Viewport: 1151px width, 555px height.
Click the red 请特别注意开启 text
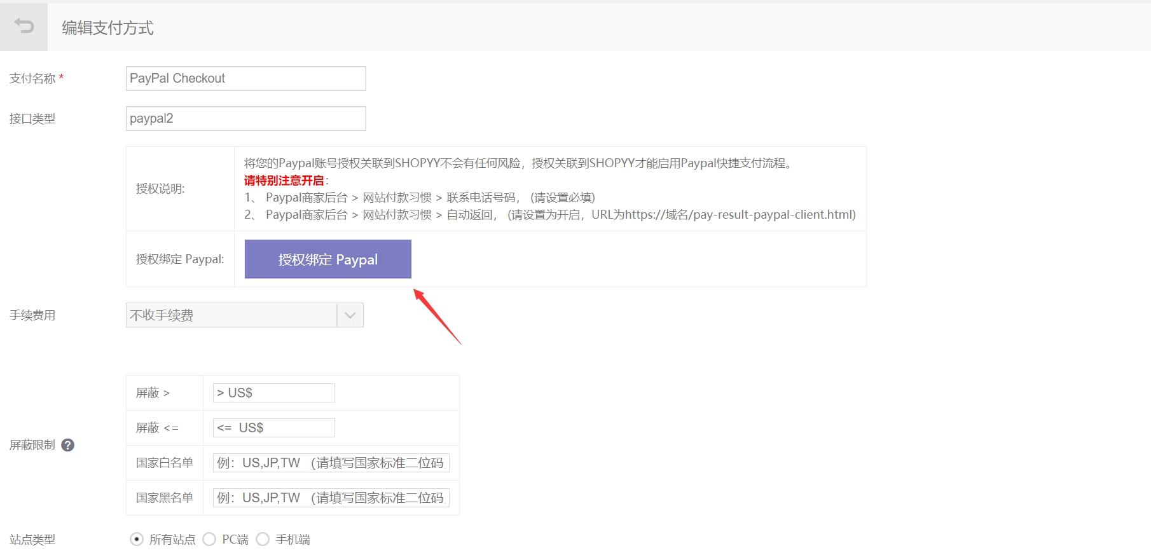[x=284, y=181]
